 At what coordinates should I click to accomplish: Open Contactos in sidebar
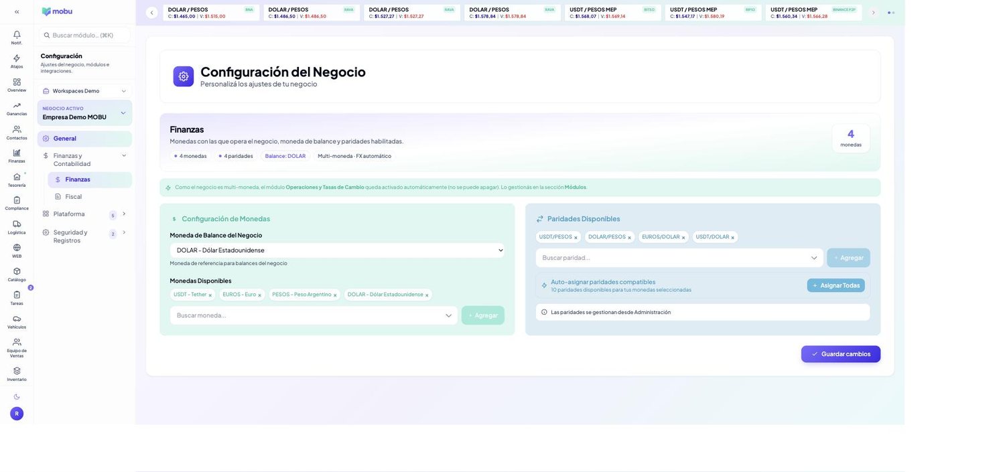click(x=17, y=133)
